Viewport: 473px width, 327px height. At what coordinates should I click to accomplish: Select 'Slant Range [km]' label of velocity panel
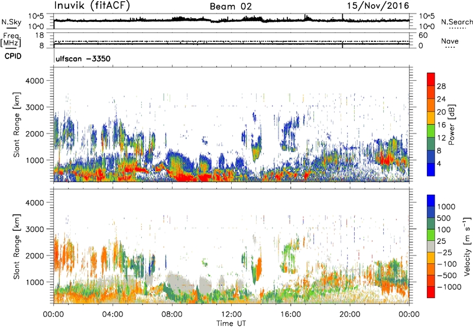point(17,246)
